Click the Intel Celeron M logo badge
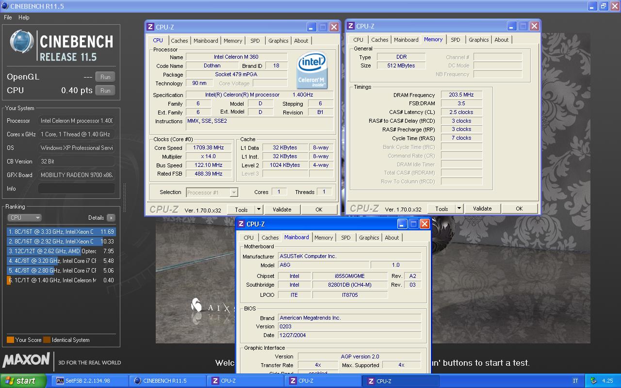Viewport: 621px width, 388px height. tap(311, 71)
